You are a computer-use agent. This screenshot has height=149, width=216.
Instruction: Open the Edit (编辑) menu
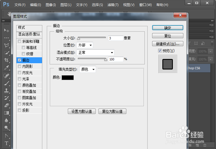[35, 5]
